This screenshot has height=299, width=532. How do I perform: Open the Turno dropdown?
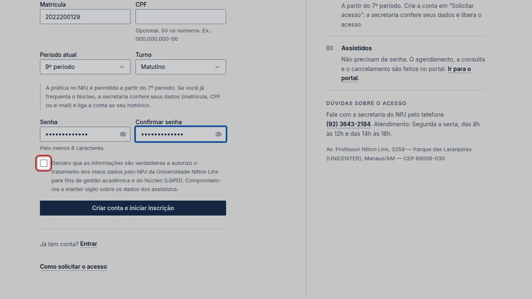click(x=181, y=67)
